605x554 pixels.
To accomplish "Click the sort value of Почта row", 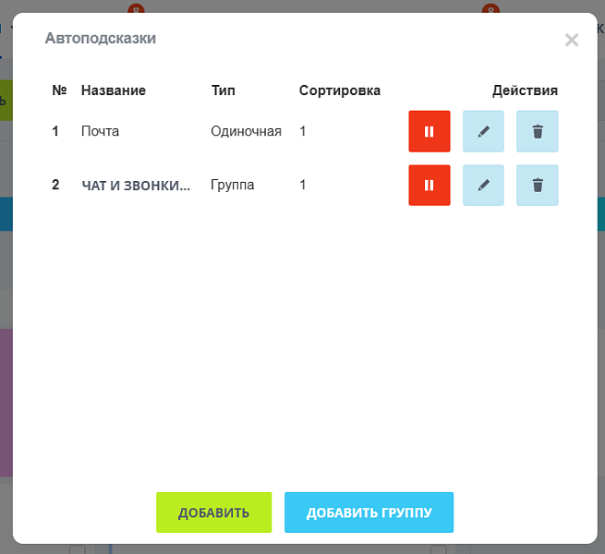I will (303, 131).
